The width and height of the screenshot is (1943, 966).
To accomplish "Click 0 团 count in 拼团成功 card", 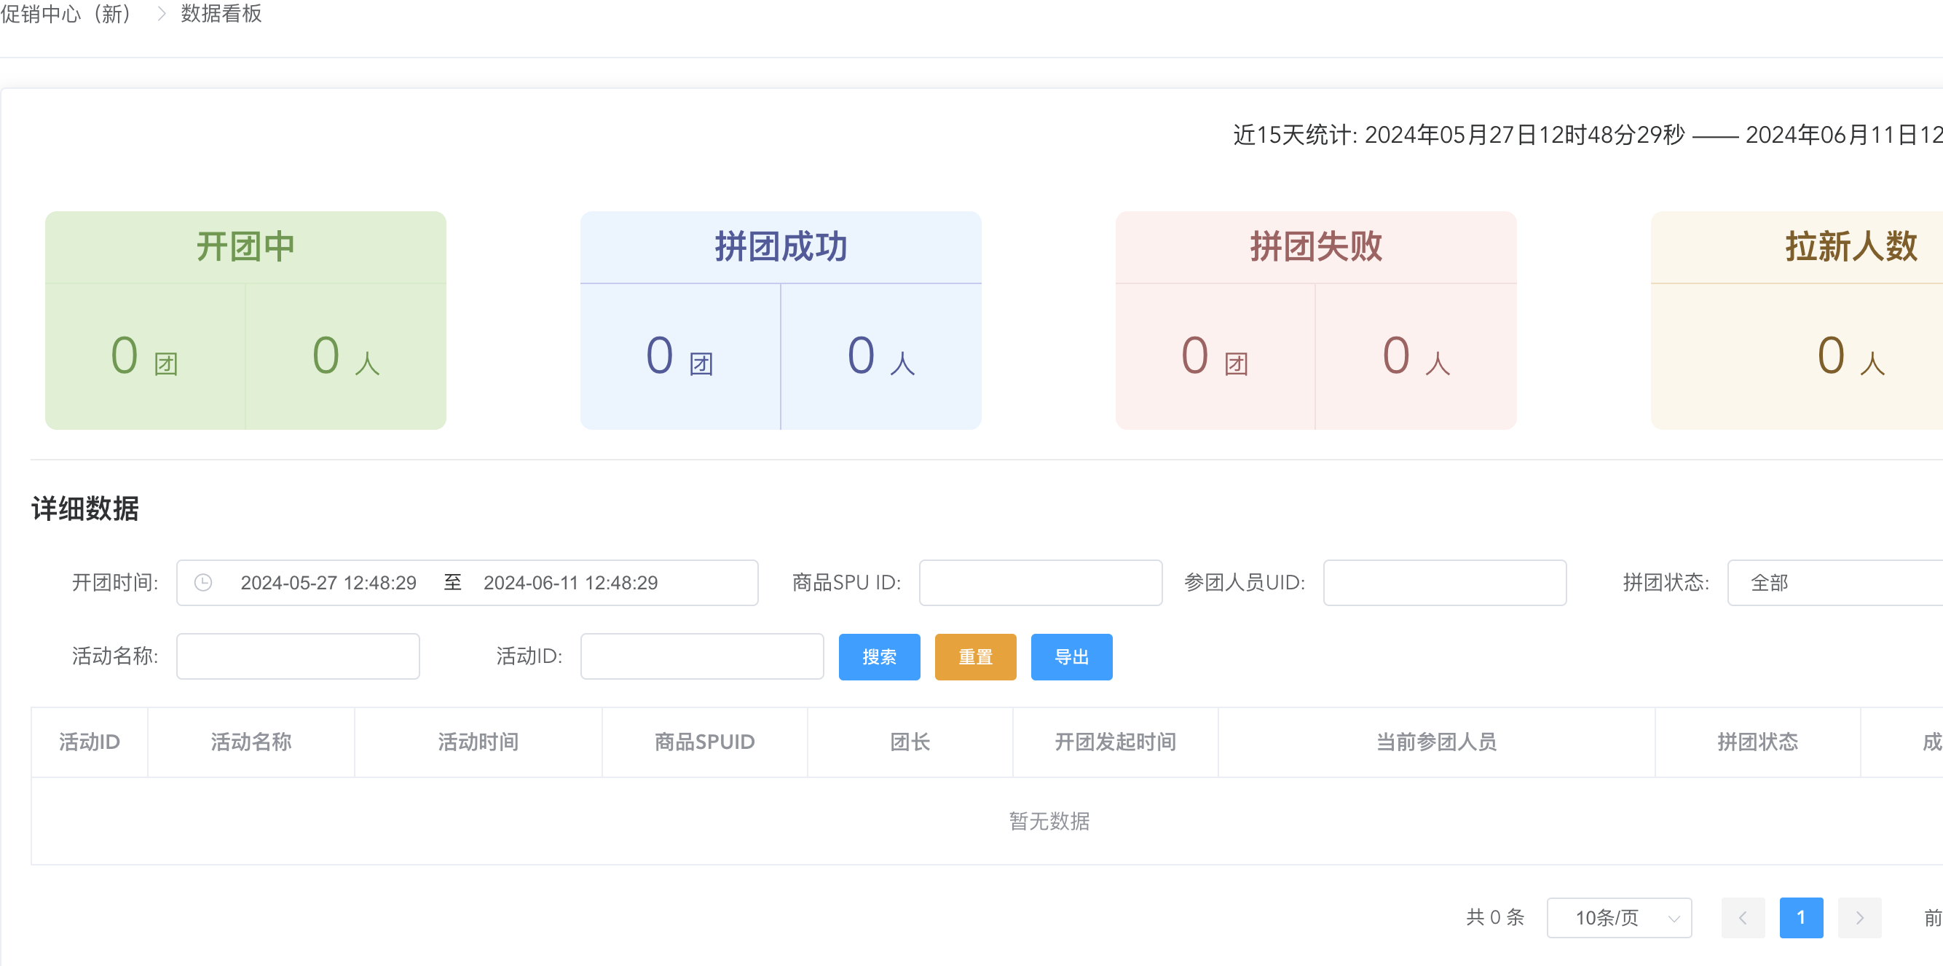I will 679,356.
